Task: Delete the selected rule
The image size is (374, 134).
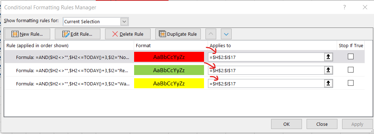Action: [128, 34]
